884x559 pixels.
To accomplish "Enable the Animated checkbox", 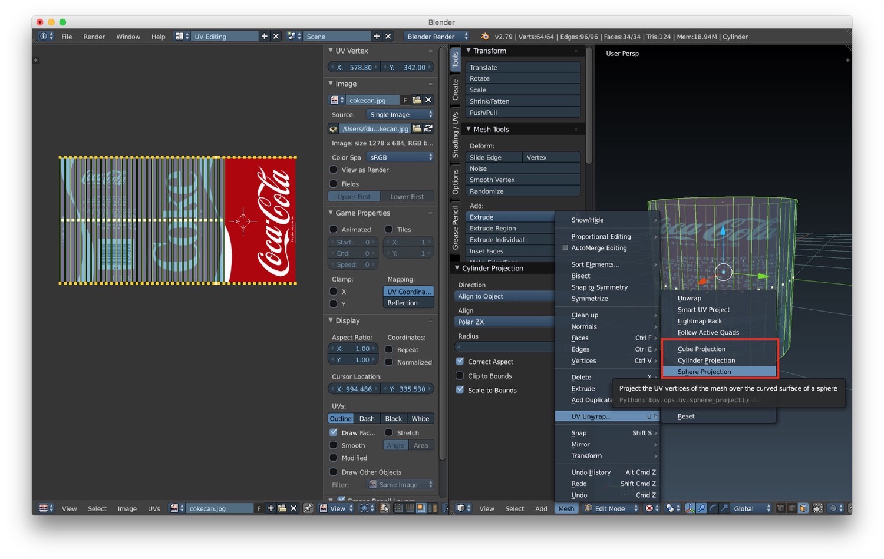I will click(x=334, y=230).
